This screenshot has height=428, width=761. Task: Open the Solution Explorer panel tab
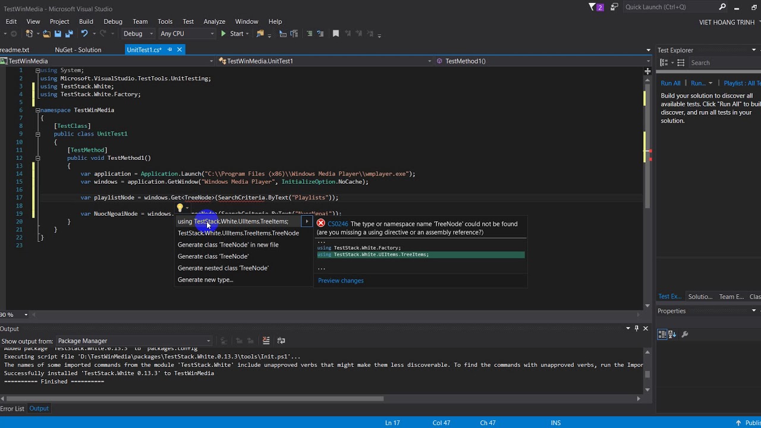coord(700,297)
